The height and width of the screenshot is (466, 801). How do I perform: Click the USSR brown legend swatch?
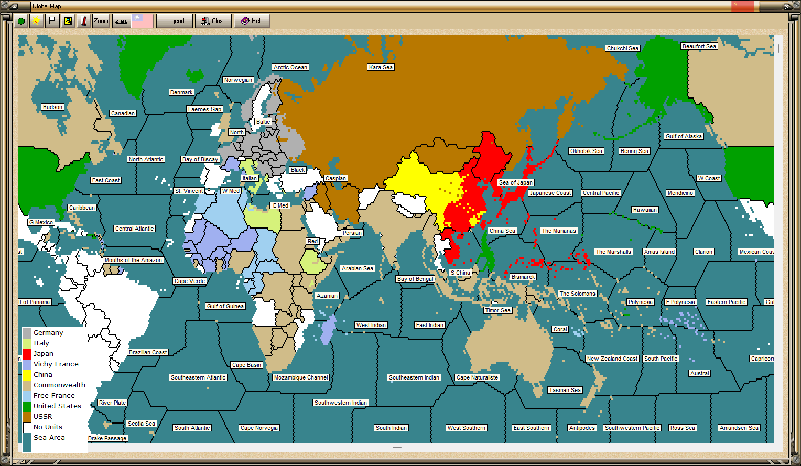[27, 417]
